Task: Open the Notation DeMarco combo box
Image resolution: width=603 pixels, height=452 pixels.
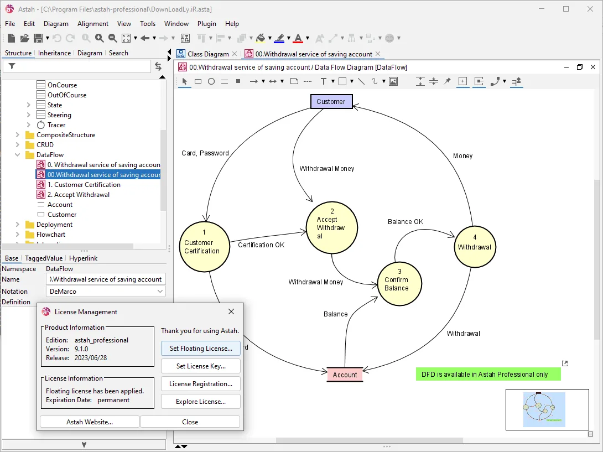Action: (x=106, y=291)
